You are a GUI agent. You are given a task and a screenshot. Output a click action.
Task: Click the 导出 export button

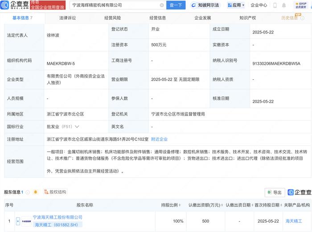coord(275,192)
